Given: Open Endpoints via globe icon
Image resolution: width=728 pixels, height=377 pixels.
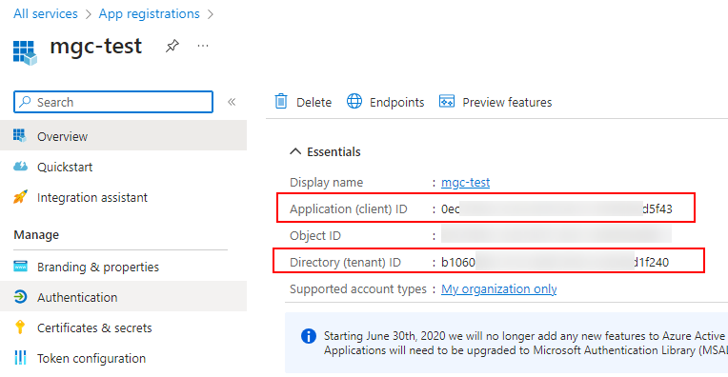Looking at the screenshot, I should [354, 101].
